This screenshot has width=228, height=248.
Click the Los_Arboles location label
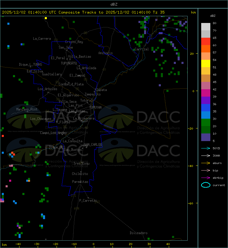click(x=47, y=89)
